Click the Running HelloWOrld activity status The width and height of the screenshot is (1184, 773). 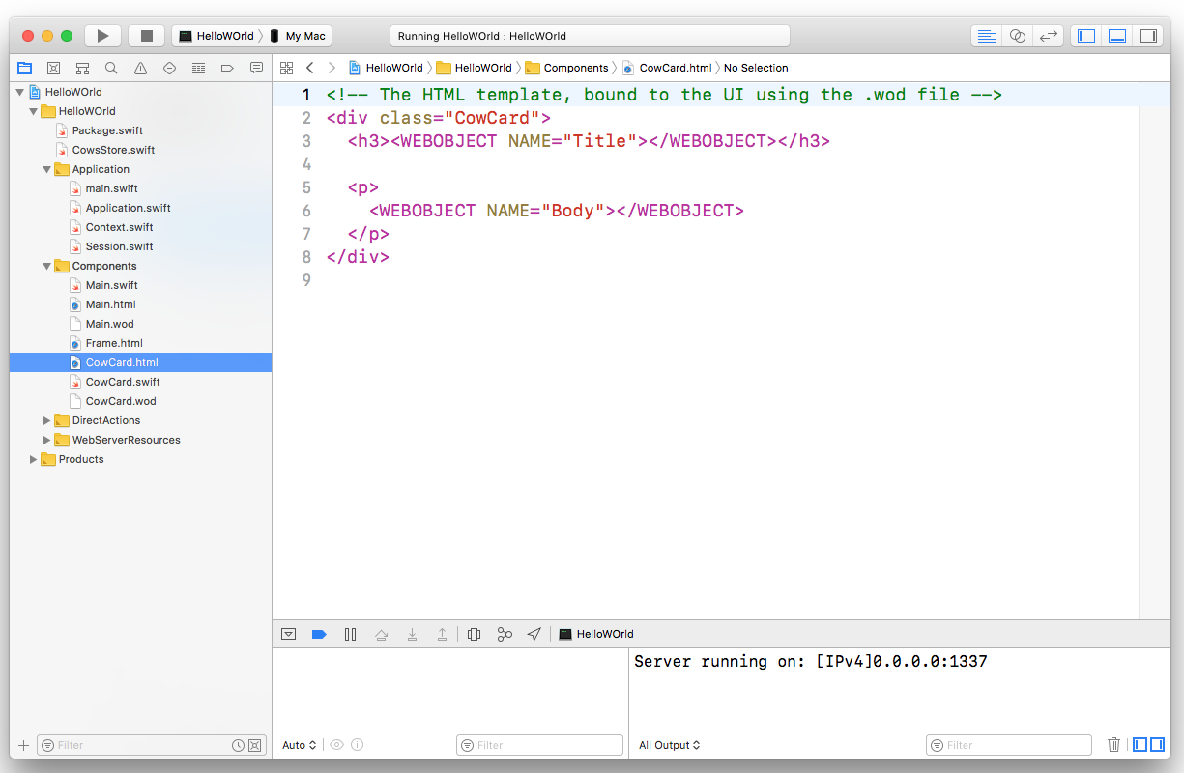(x=590, y=36)
